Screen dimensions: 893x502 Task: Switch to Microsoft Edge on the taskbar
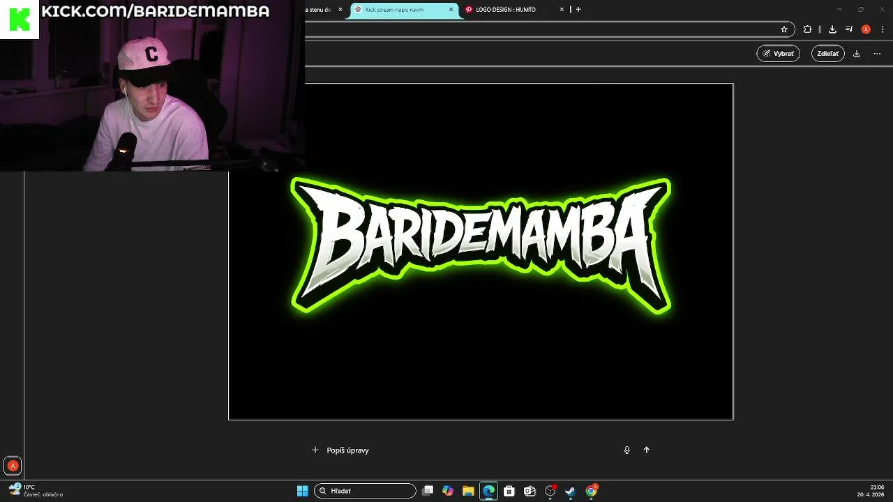[x=488, y=491]
